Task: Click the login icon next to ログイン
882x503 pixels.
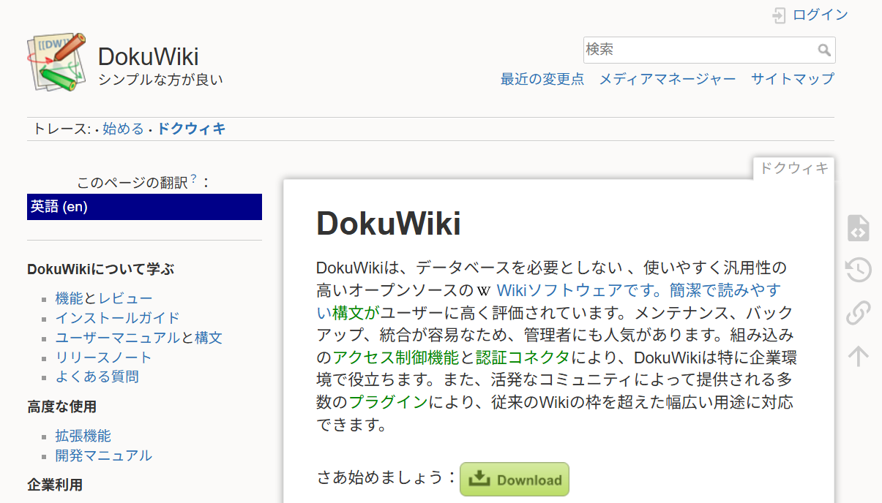Action: 779,15
